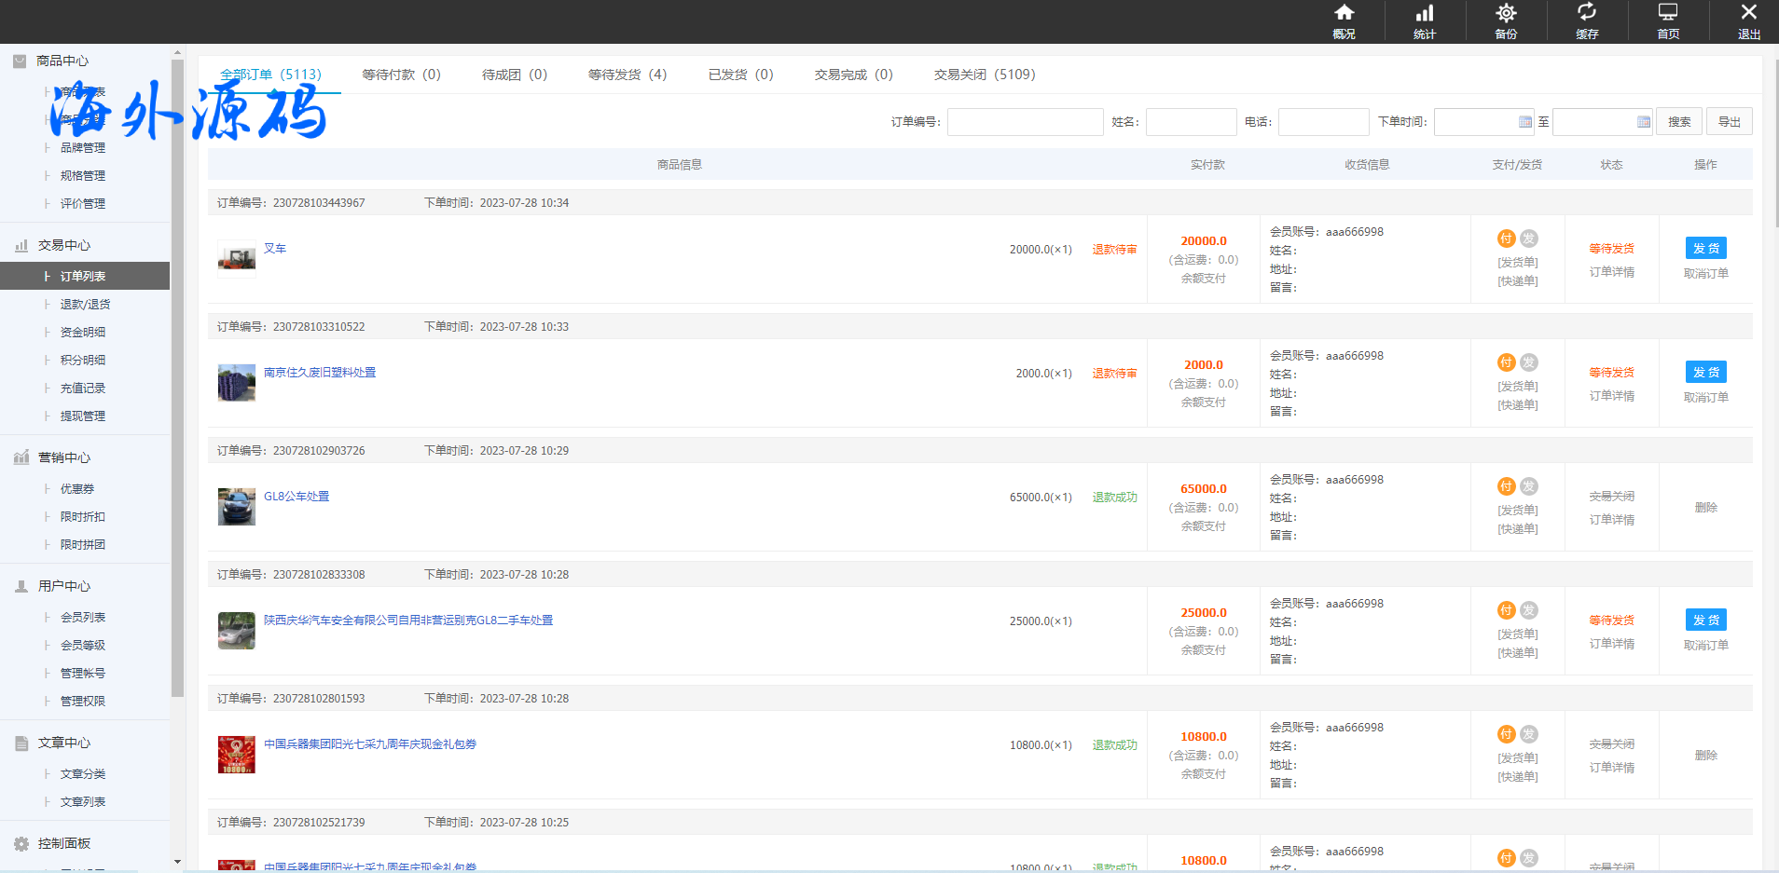Open the 退款/退货 sidebar item
1779x873 pixels.
pos(85,304)
